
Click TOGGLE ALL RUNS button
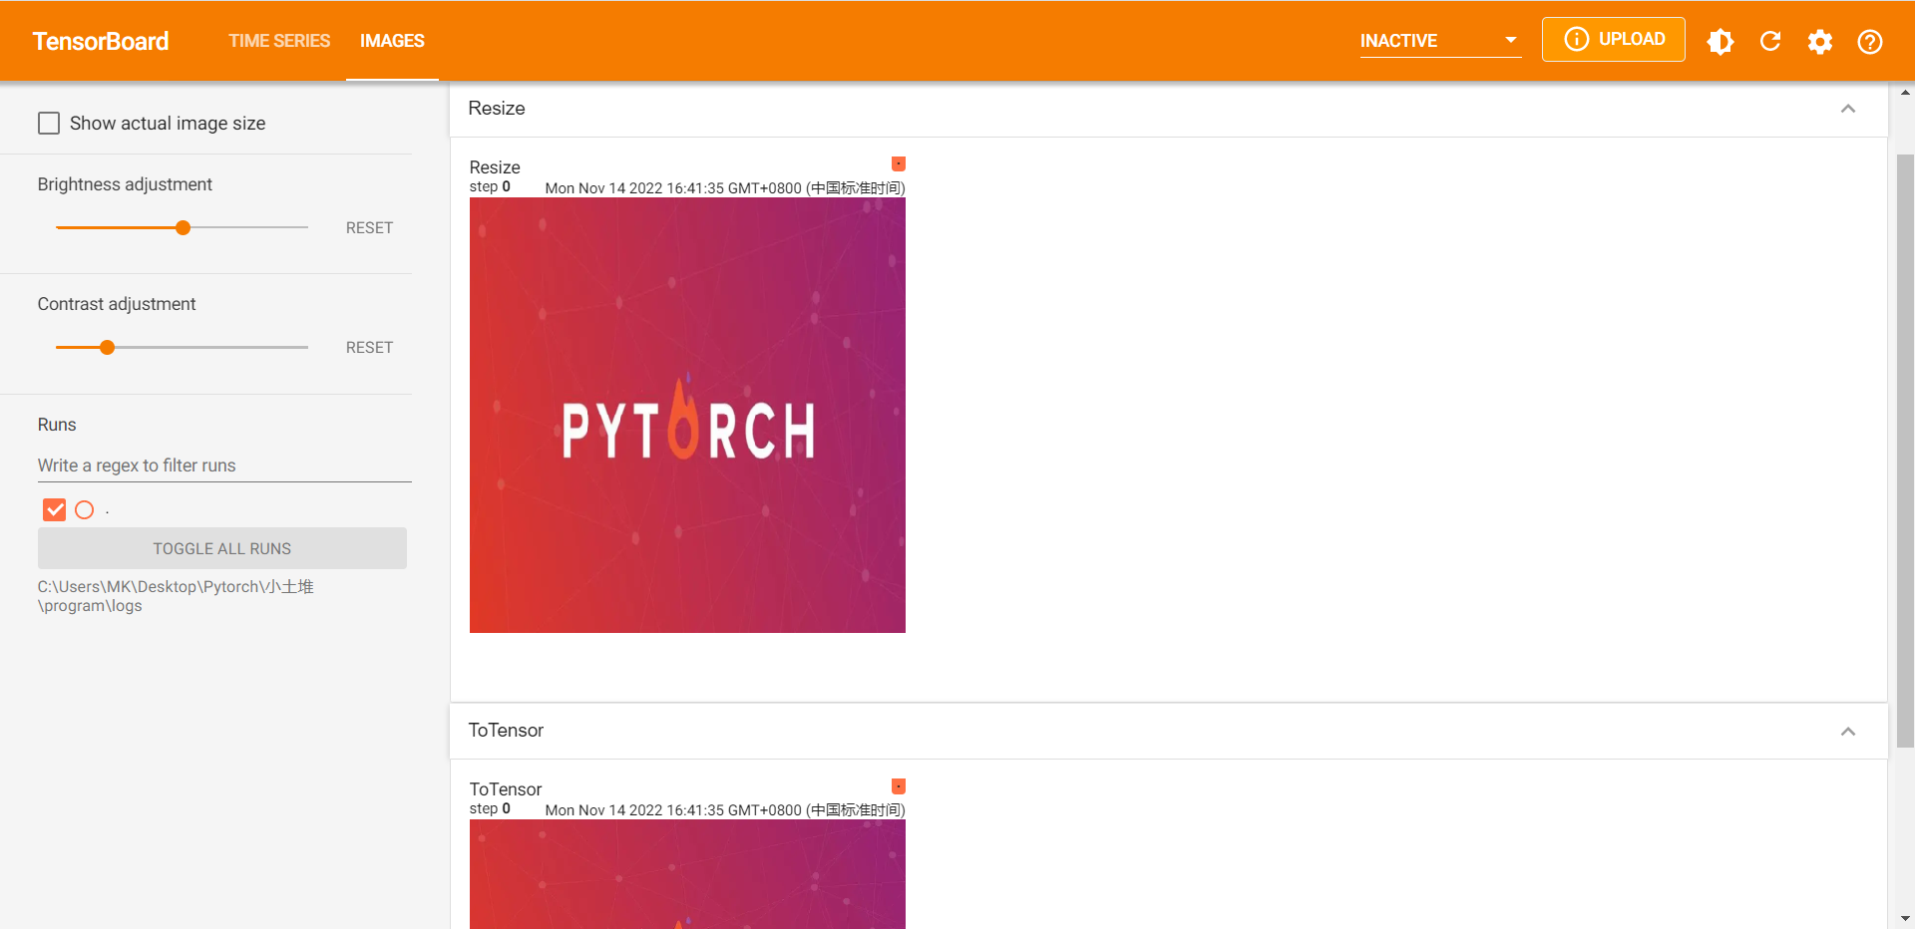point(222,548)
